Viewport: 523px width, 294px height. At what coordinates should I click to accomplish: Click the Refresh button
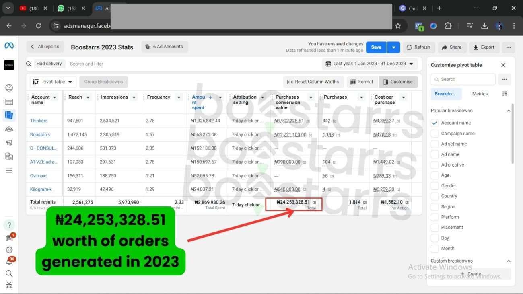[x=418, y=47]
